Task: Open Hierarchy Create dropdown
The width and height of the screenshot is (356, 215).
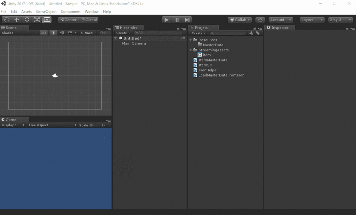Action: coord(123,33)
